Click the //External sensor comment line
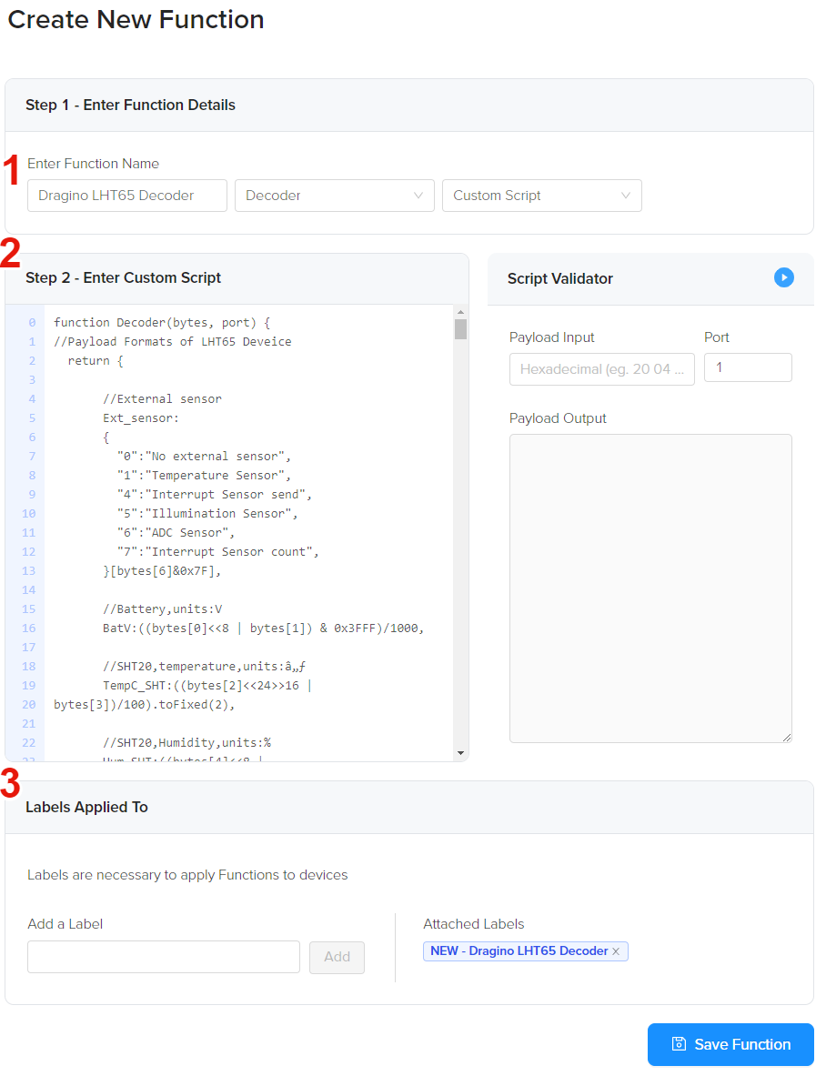This screenshot has height=1076, width=826. point(162,399)
